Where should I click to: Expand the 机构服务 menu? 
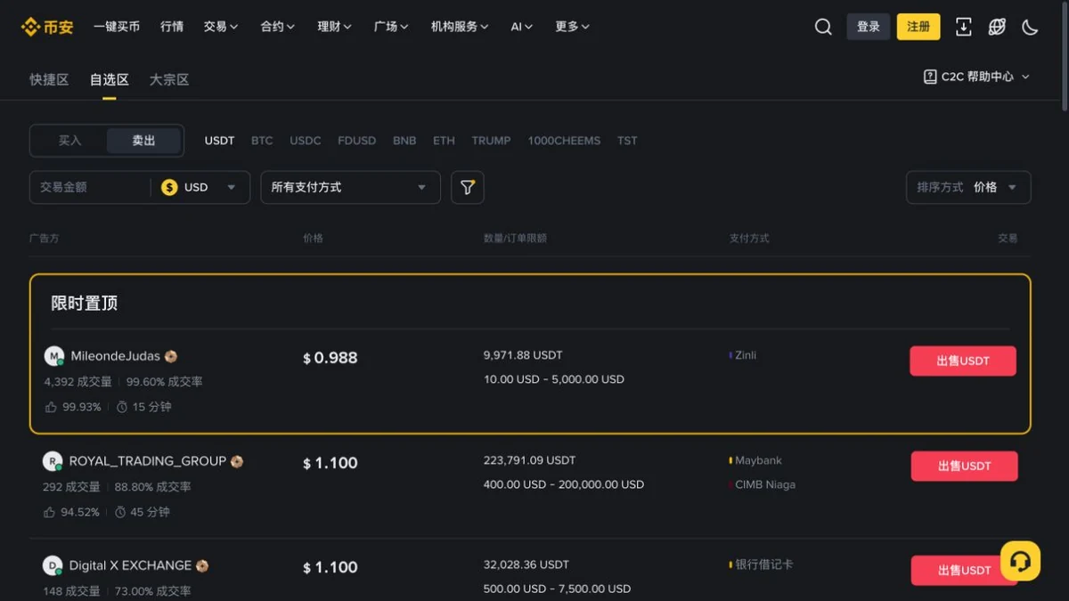tap(460, 27)
